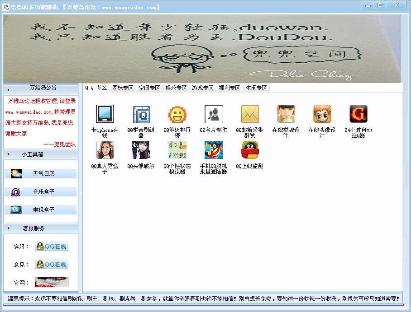Open the QQ等级排行榜 smiley icon
411x312 pixels.
[177, 114]
